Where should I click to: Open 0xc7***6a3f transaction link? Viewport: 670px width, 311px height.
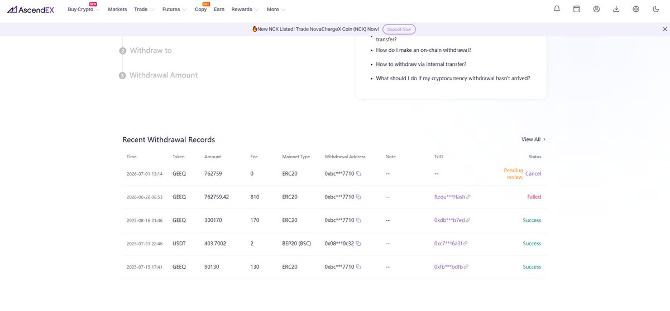[x=448, y=244]
